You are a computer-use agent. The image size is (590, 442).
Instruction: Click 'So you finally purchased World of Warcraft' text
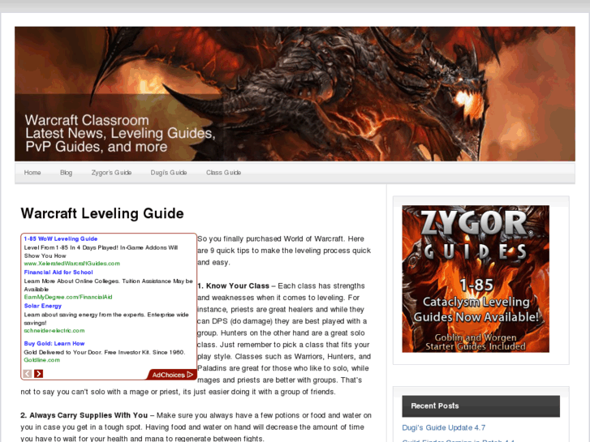pos(270,239)
